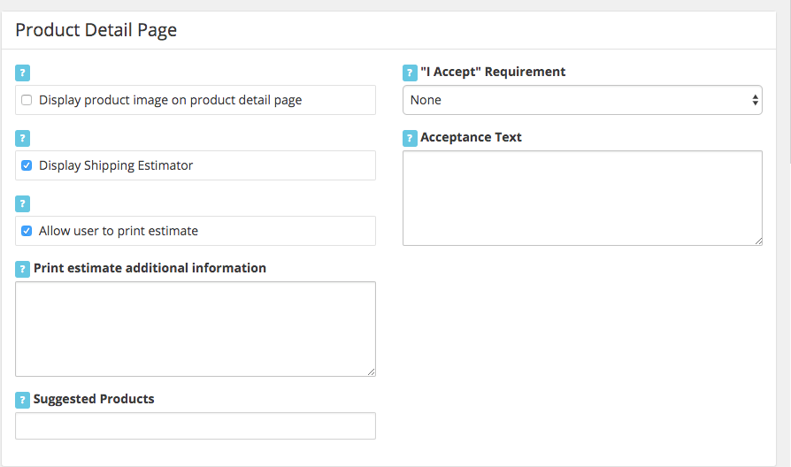The image size is (791, 467).
Task: Open the "I Accept" Requirement dropdown
Action: (x=582, y=100)
